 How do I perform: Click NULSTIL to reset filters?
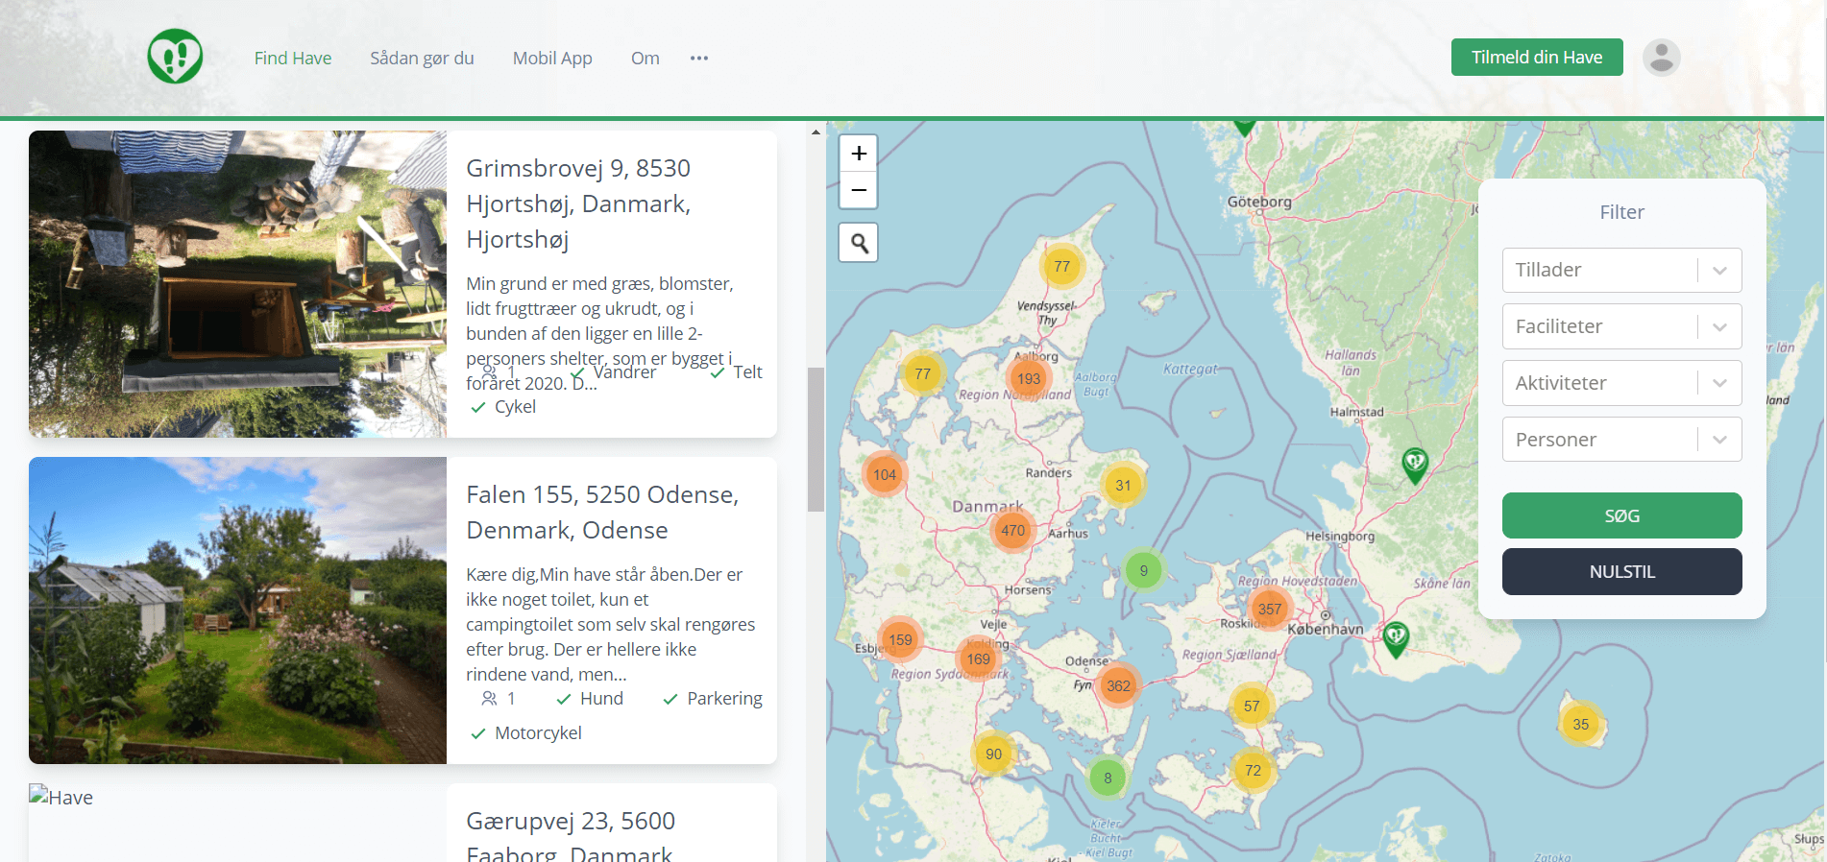(1621, 571)
